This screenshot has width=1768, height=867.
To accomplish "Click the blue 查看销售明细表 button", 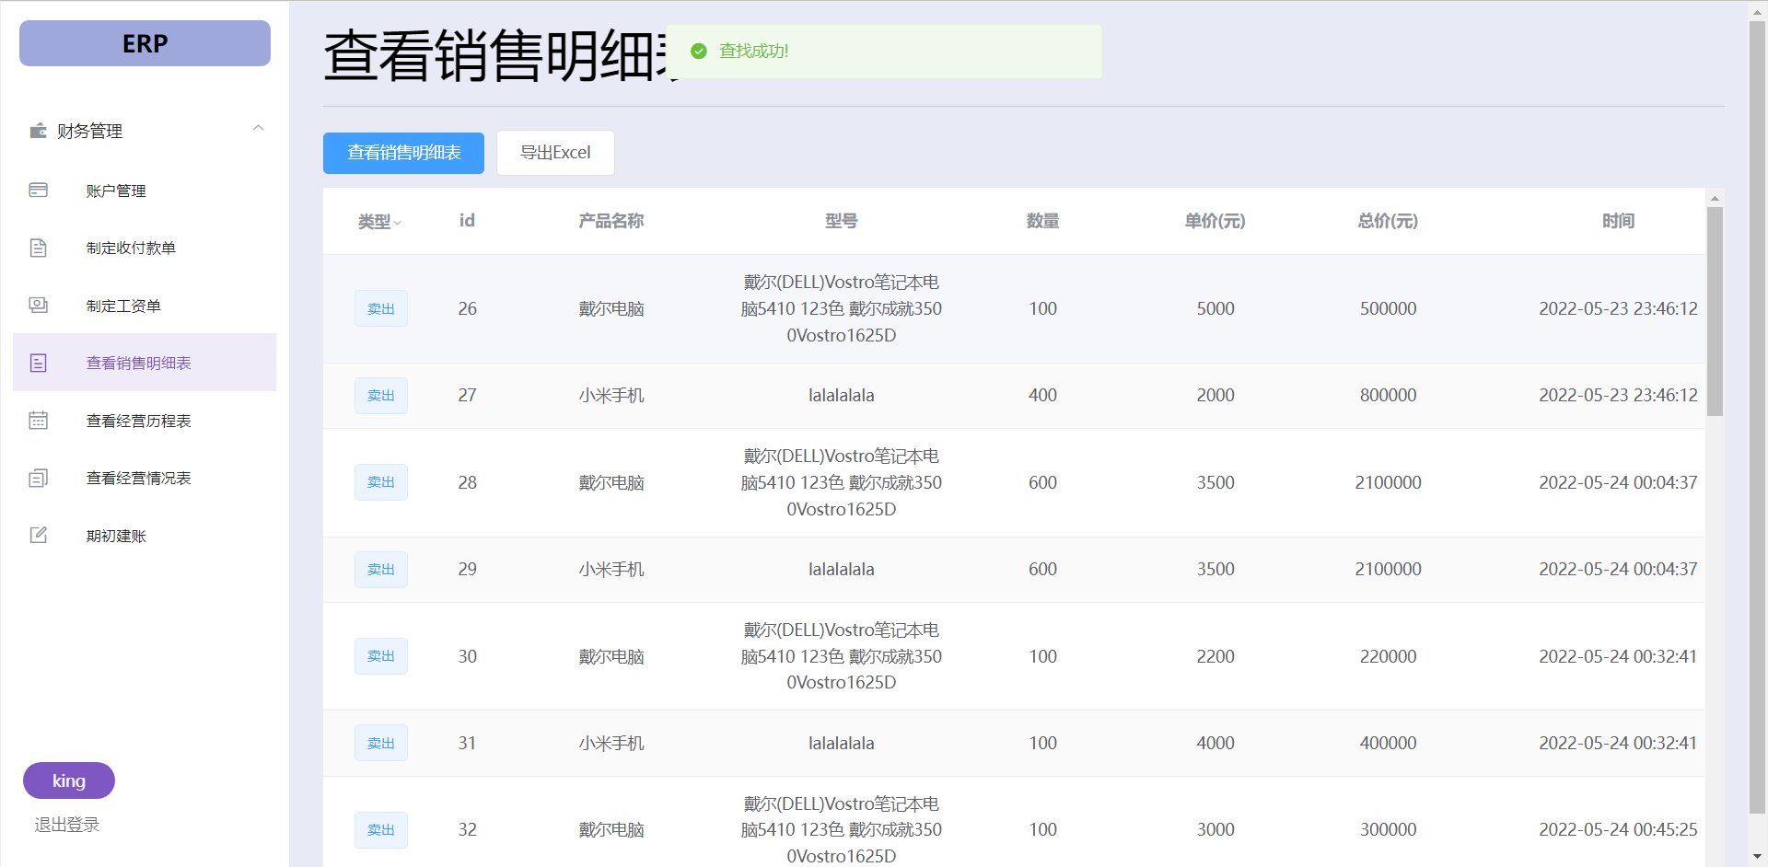I will tap(403, 153).
